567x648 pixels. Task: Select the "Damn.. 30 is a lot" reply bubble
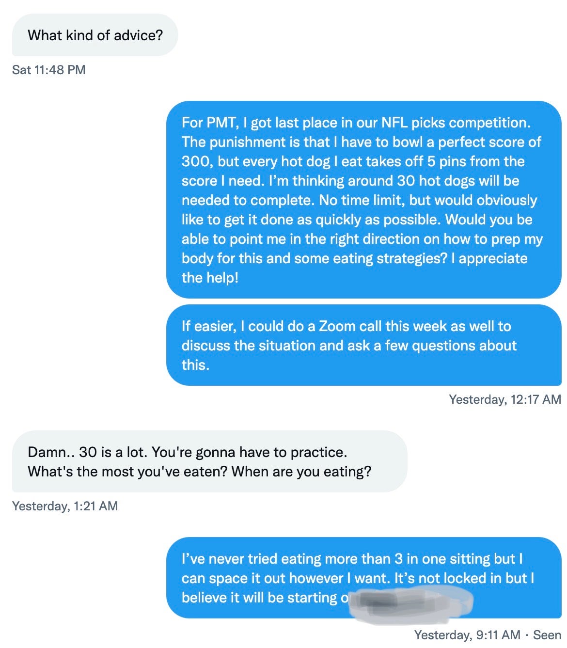point(209,461)
